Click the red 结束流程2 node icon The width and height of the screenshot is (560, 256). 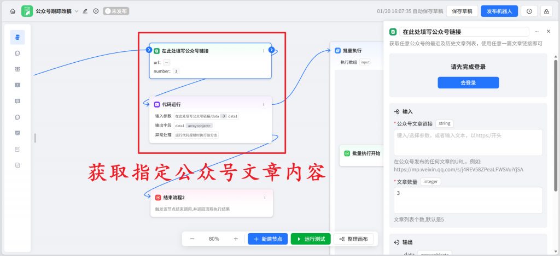(158, 198)
